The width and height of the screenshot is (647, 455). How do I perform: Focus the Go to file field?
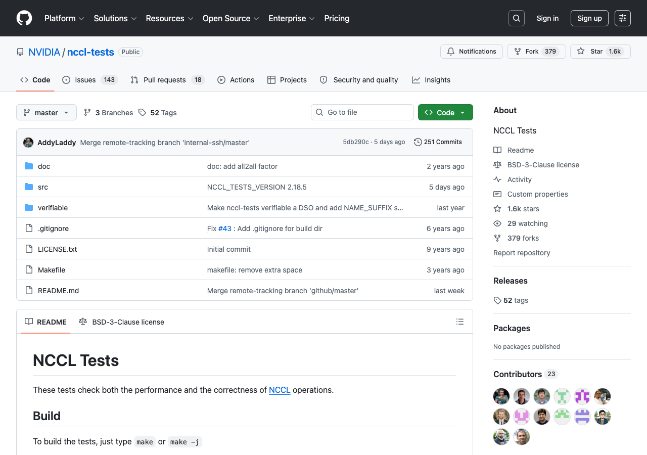362,112
